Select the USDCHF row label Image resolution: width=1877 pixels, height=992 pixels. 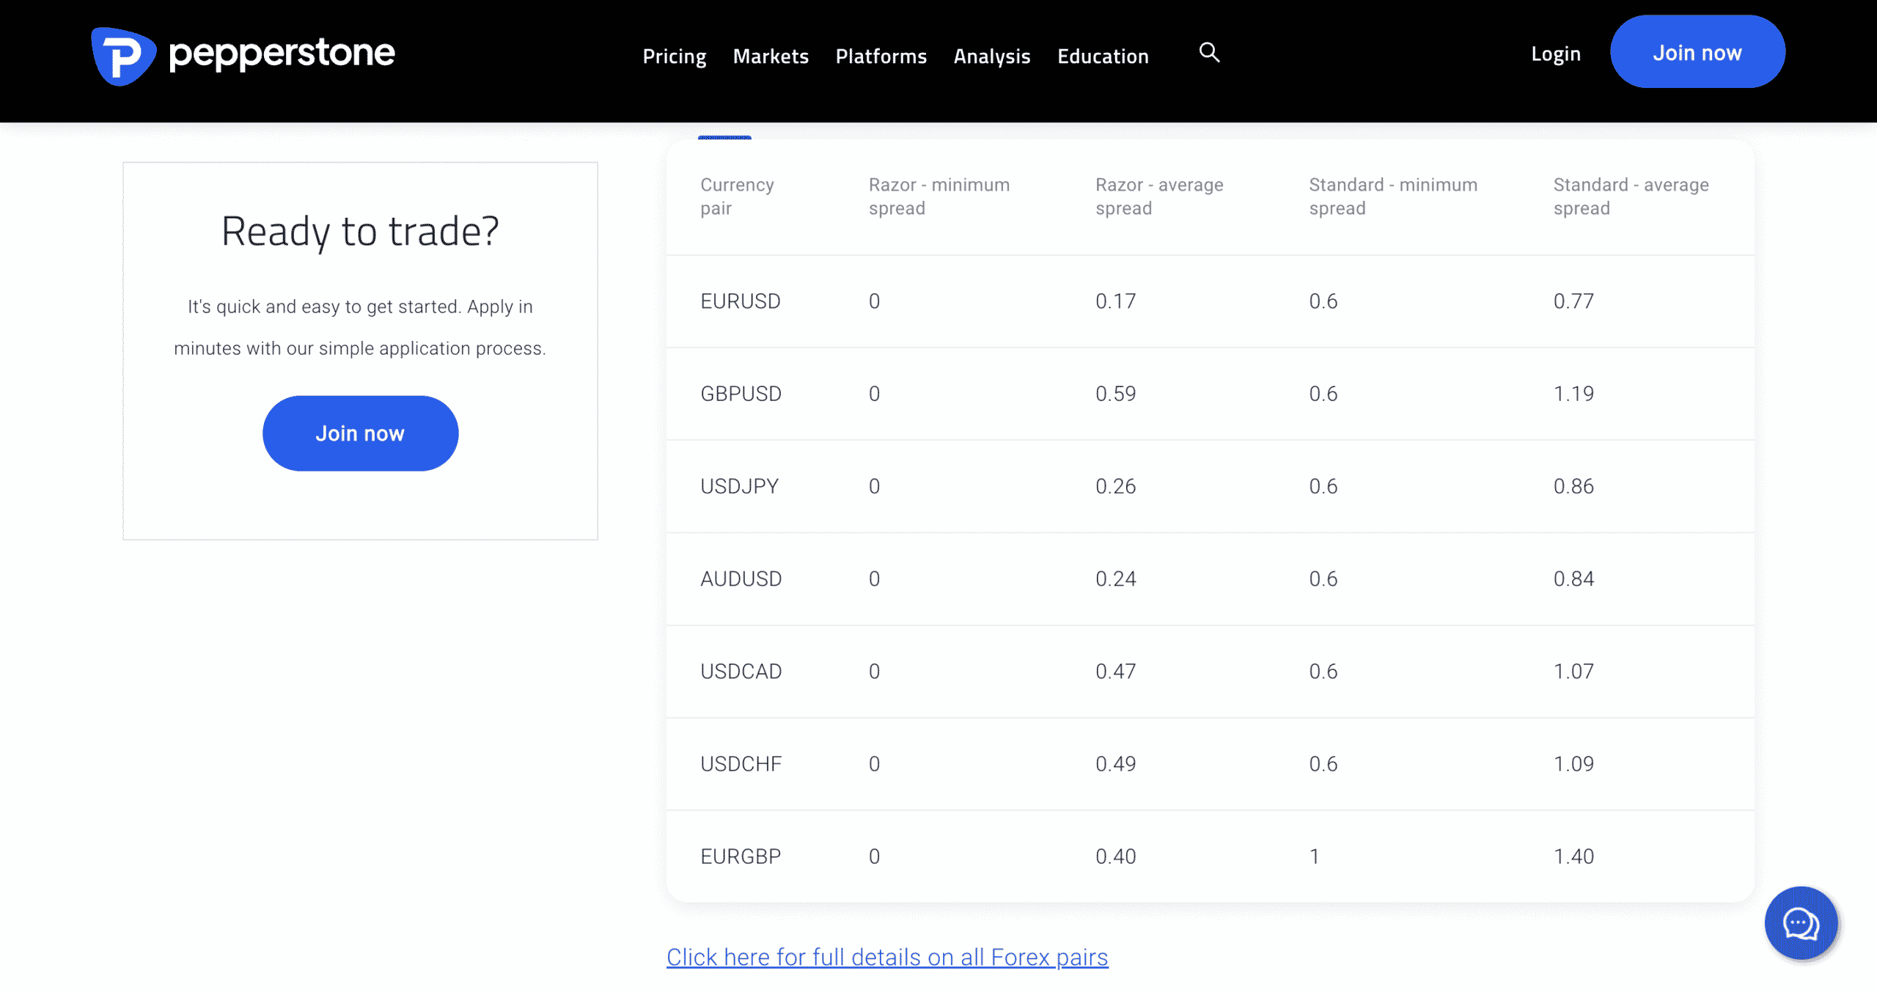coord(741,763)
